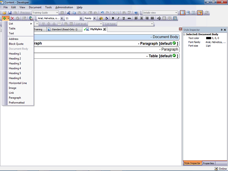Click the font color icon

(101, 18)
